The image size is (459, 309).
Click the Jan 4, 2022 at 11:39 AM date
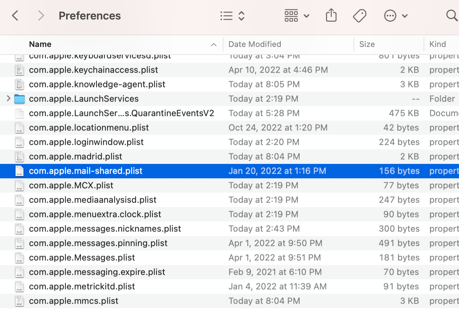click(278, 286)
